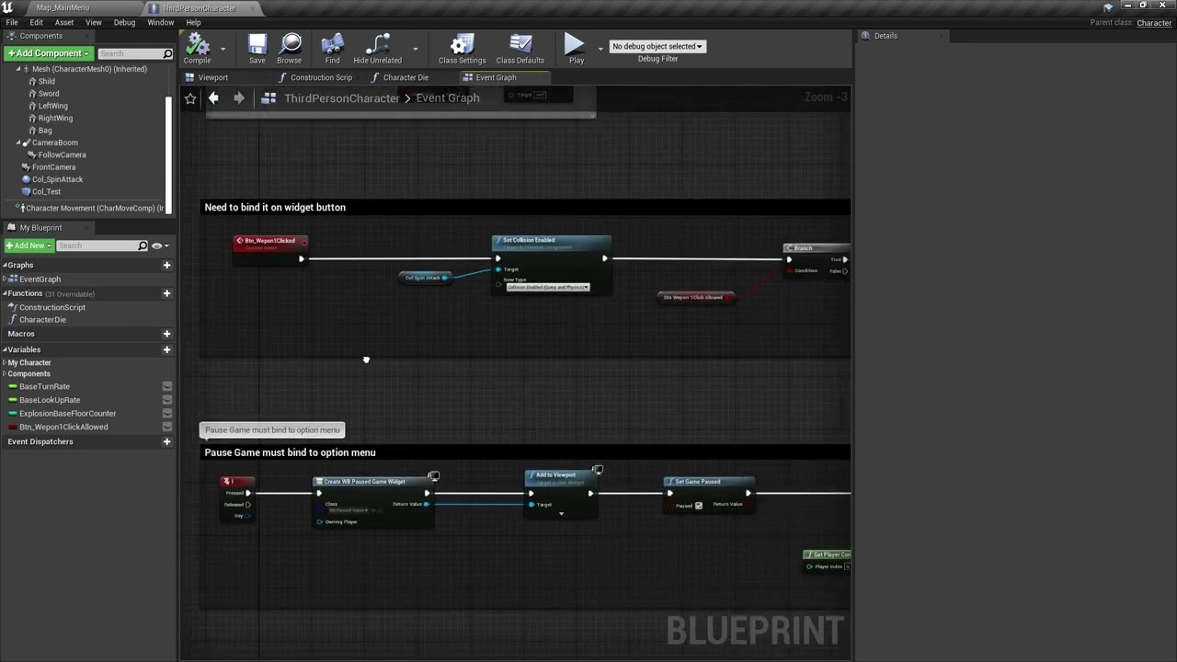Toggle BaseLookUpRate variable editable eye
Image resolution: width=1177 pixels, height=662 pixels.
167,400
